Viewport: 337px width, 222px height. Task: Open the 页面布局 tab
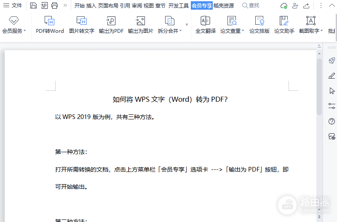(108, 5)
